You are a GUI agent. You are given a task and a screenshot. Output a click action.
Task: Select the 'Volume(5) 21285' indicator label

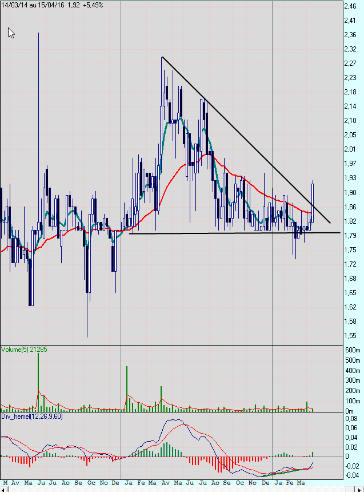[24, 349]
